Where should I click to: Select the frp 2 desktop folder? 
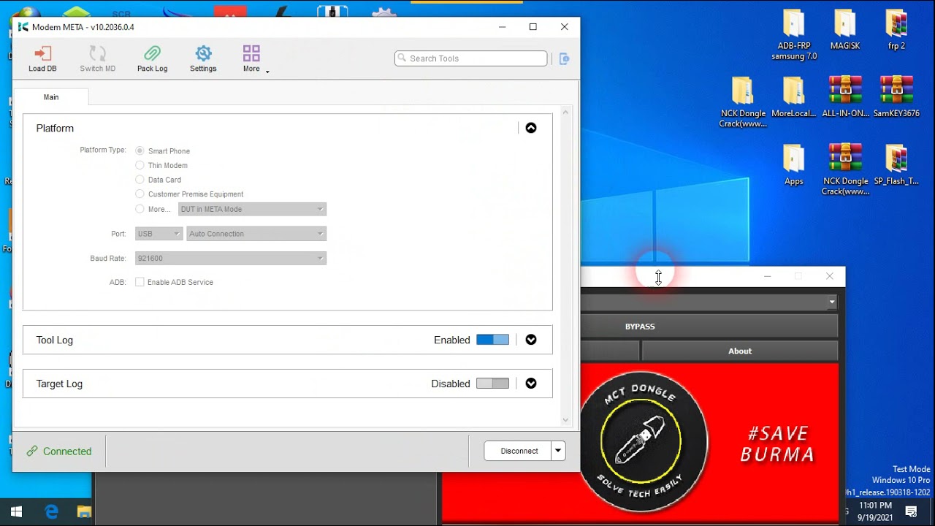pyautogui.click(x=896, y=31)
